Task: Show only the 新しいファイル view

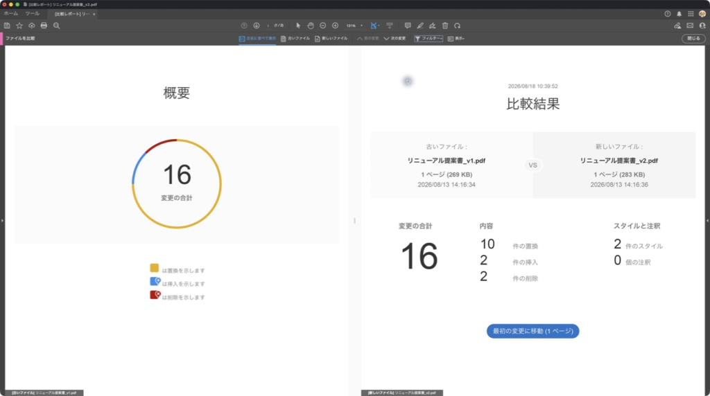Action: [x=331, y=39]
